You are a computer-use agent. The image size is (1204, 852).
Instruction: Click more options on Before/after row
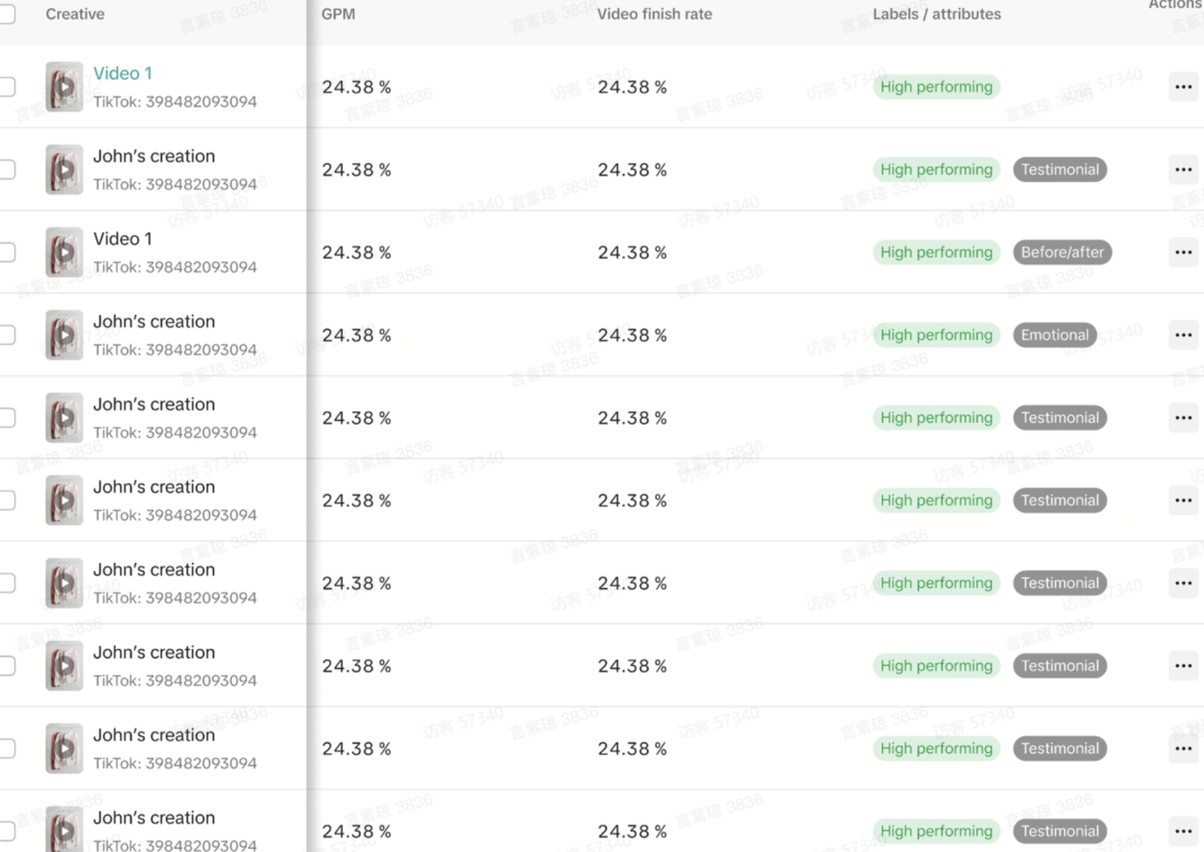1183,252
